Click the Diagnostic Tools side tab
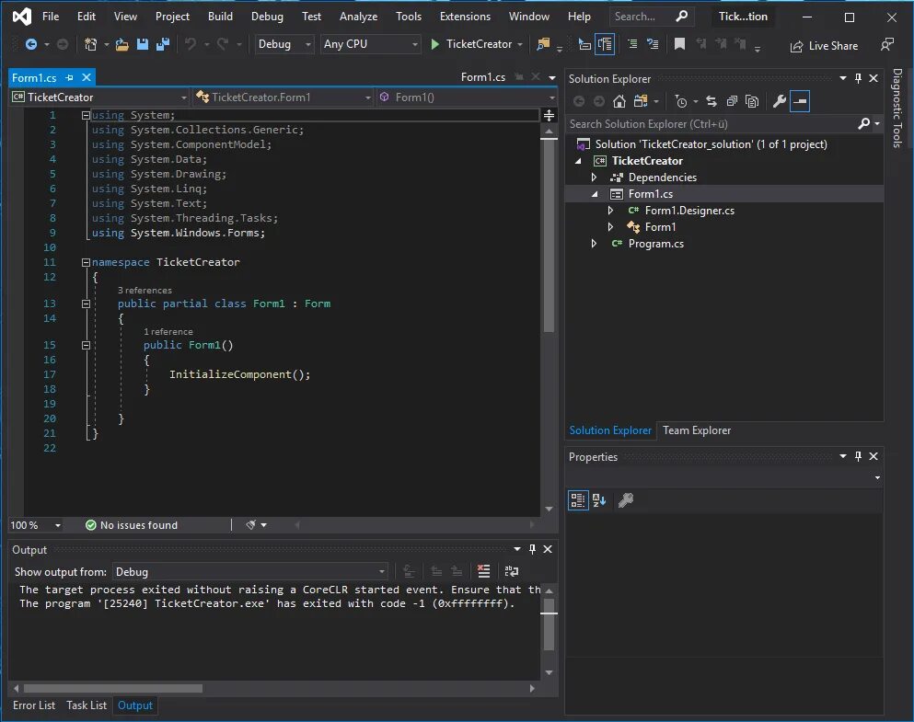Screen dimensions: 914x722 pyautogui.click(x=897, y=109)
